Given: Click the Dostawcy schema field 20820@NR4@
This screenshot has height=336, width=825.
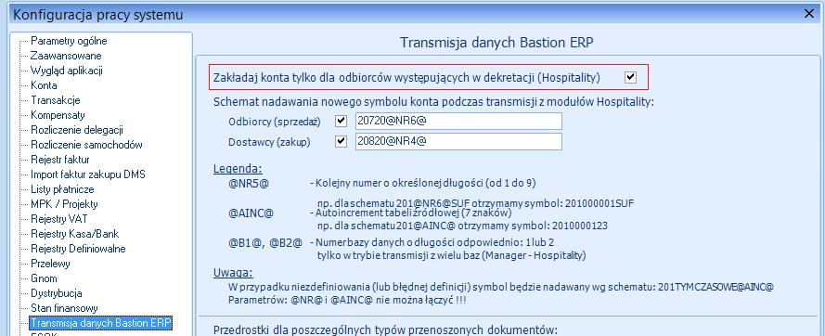Looking at the screenshot, I should 458,142.
